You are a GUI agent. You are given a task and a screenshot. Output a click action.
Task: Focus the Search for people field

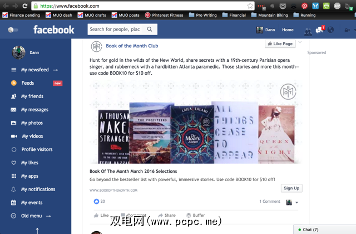(115, 30)
